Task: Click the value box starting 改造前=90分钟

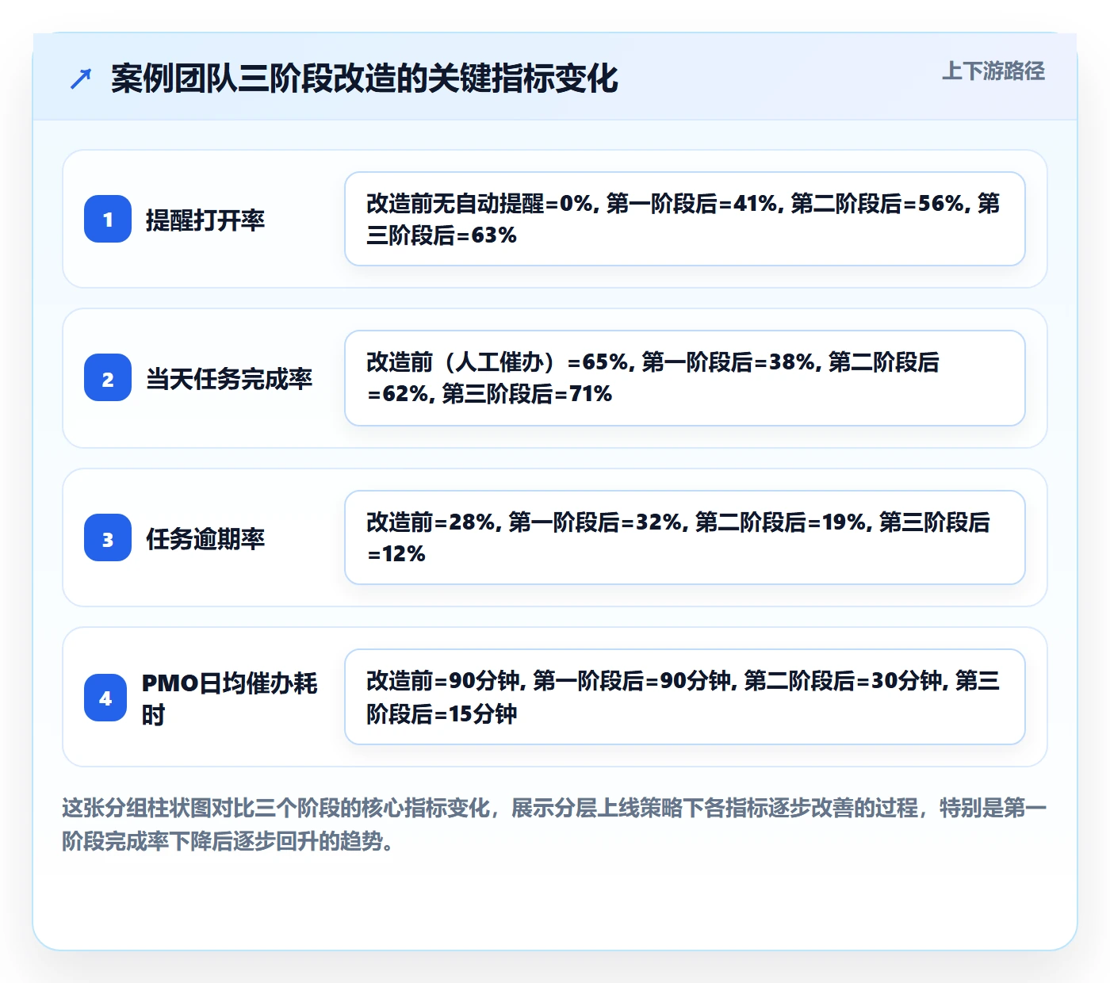Action: (685, 697)
